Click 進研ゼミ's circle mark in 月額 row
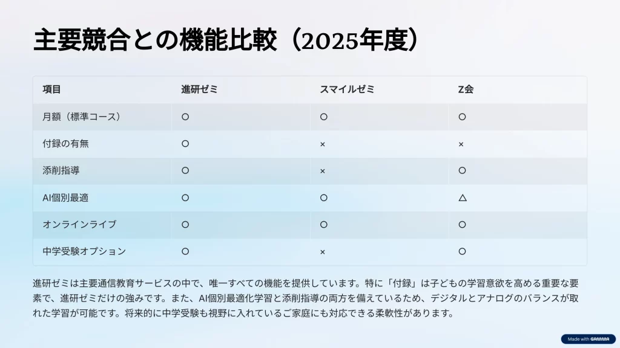620x348 pixels. point(185,117)
